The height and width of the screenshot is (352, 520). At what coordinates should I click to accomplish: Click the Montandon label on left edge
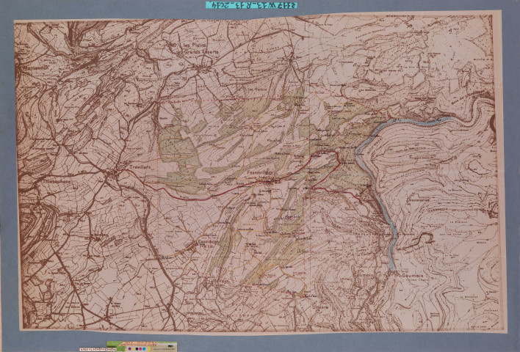click(x=37, y=67)
